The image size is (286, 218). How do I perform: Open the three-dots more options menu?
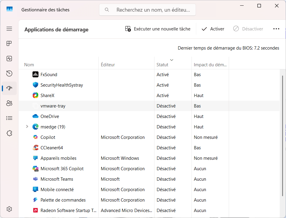click(x=276, y=29)
